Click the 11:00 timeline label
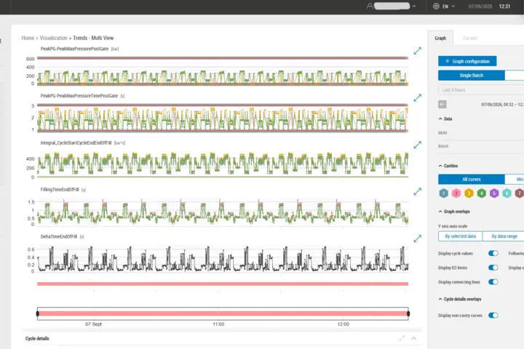 (x=218, y=324)
